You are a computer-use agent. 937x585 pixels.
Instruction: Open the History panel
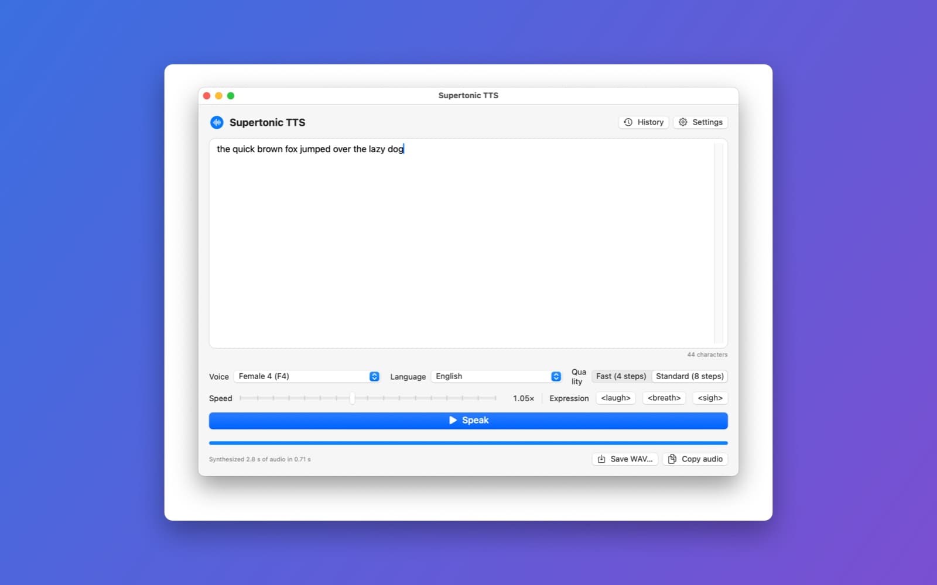pyautogui.click(x=644, y=122)
